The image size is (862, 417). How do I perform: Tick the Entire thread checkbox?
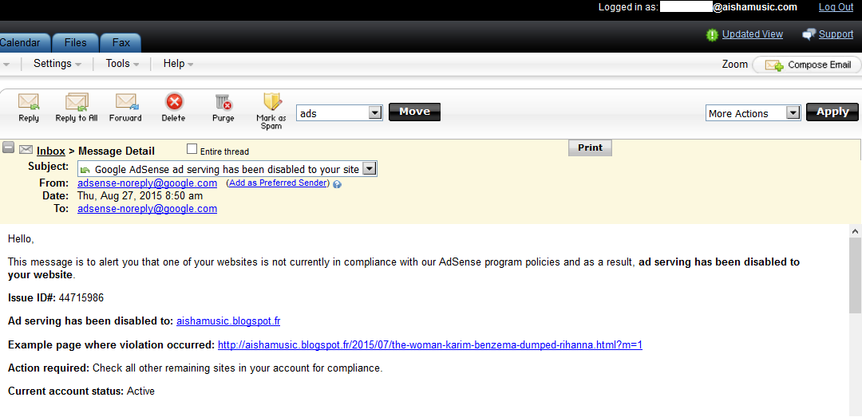tap(192, 148)
